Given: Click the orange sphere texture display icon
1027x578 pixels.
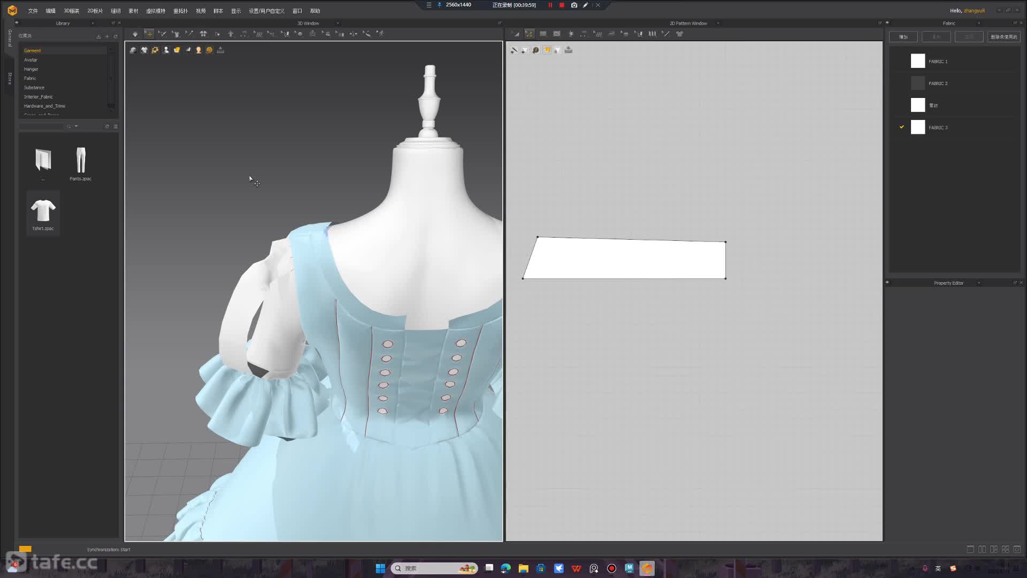Looking at the screenshot, I should [209, 50].
